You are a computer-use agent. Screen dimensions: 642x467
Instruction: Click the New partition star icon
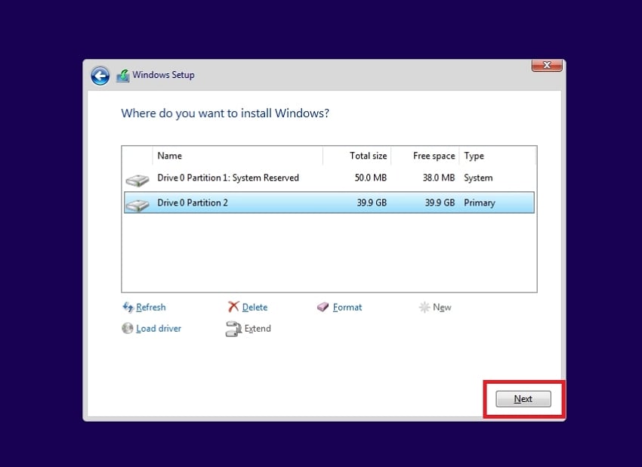pyautogui.click(x=424, y=307)
